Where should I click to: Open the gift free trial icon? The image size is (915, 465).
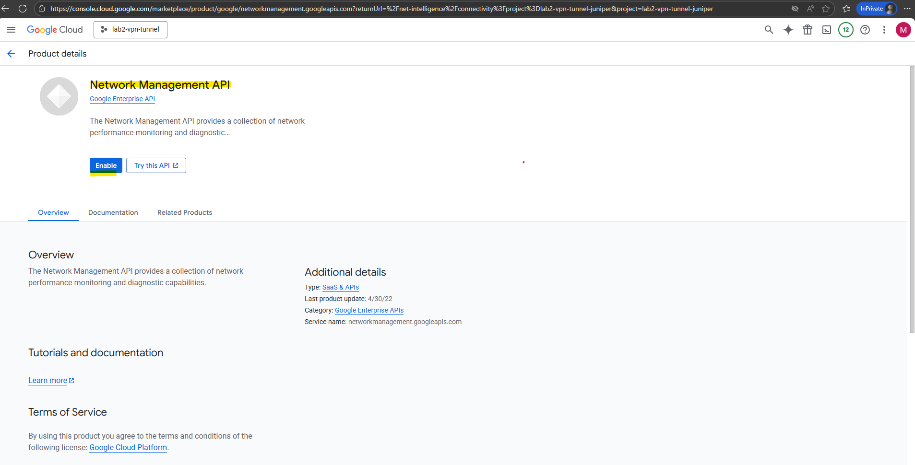808,30
